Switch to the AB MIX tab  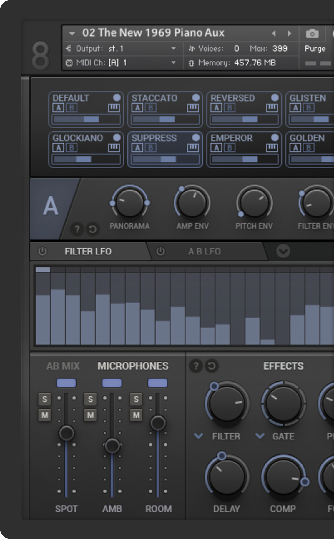click(63, 366)
